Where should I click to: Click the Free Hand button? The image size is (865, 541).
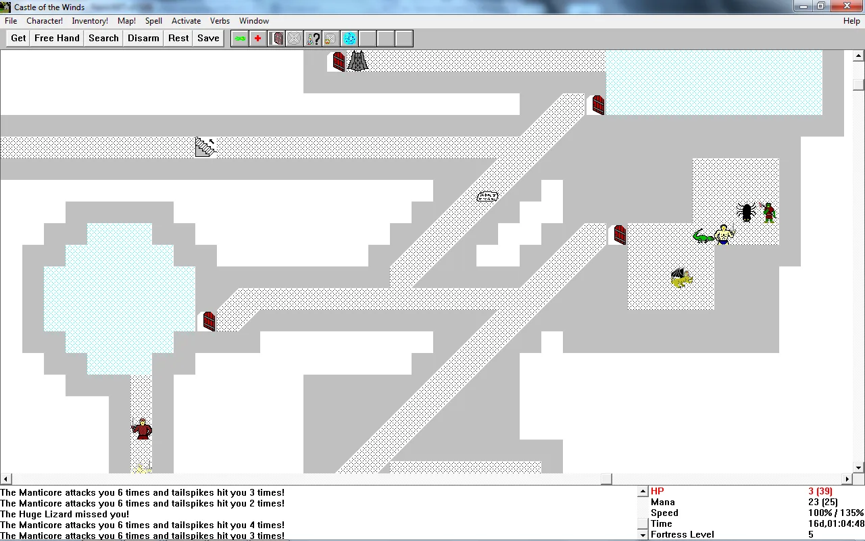pos(57,39)
